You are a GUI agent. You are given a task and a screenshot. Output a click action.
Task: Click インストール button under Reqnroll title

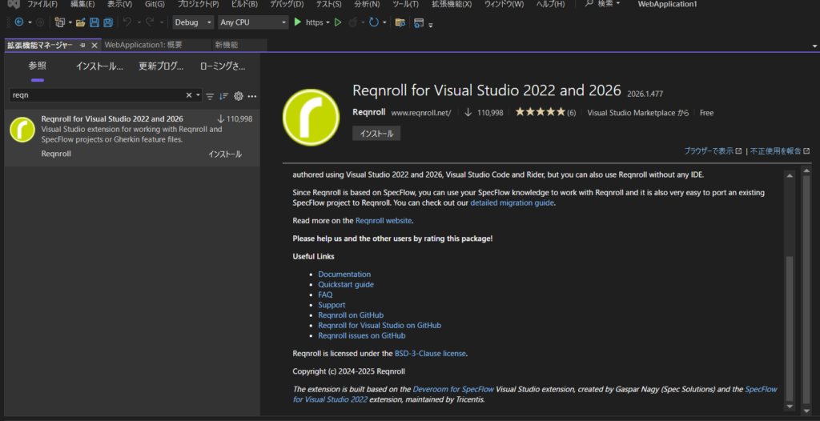376,134
